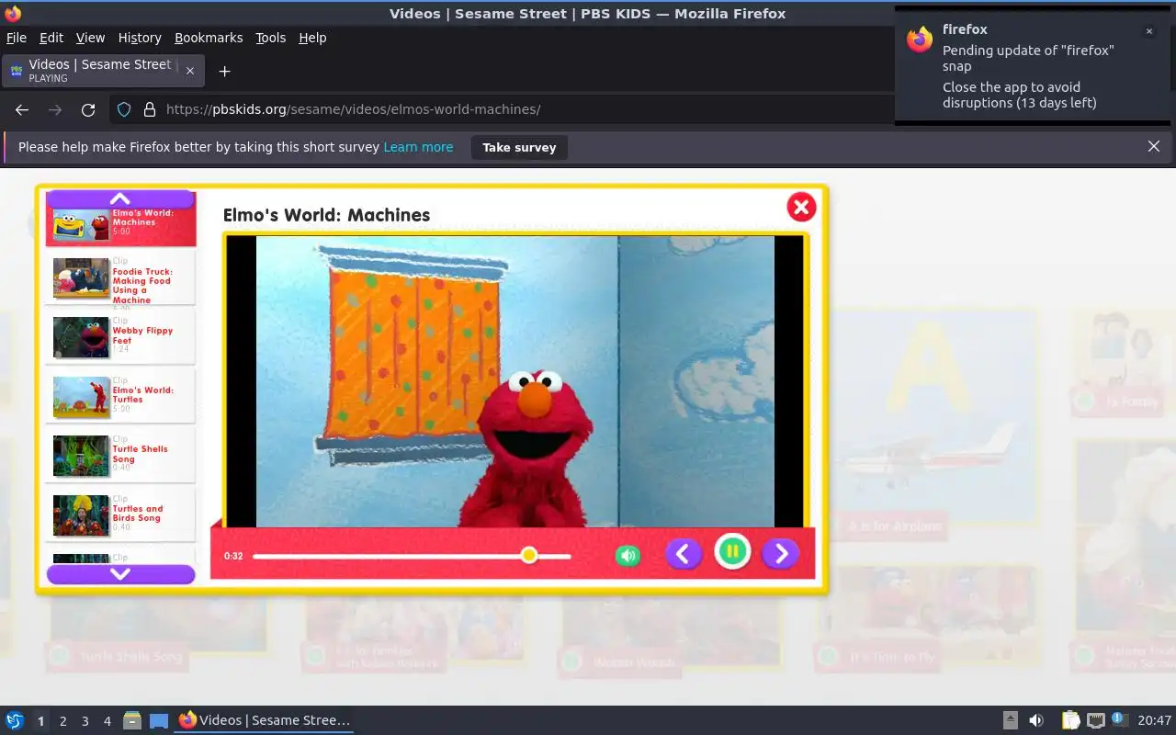Open the network tray icon

coord(1095,720)
